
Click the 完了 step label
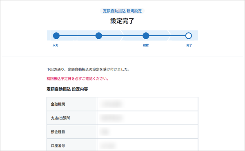189,45
